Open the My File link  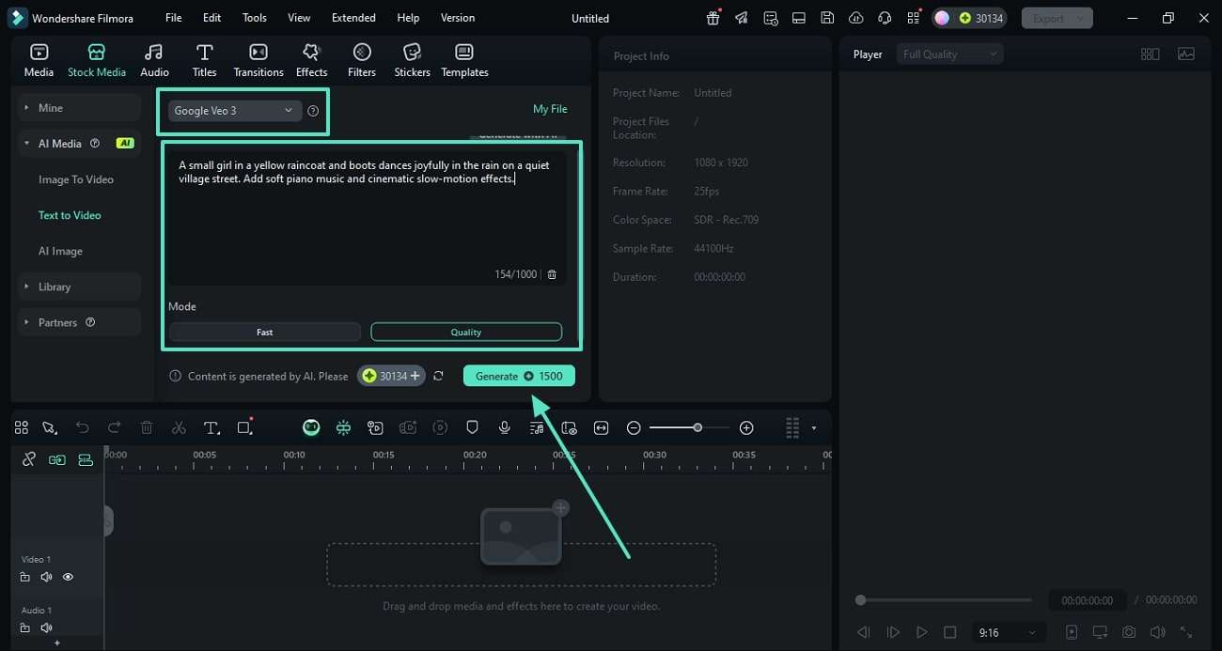(x=550, y=109)
